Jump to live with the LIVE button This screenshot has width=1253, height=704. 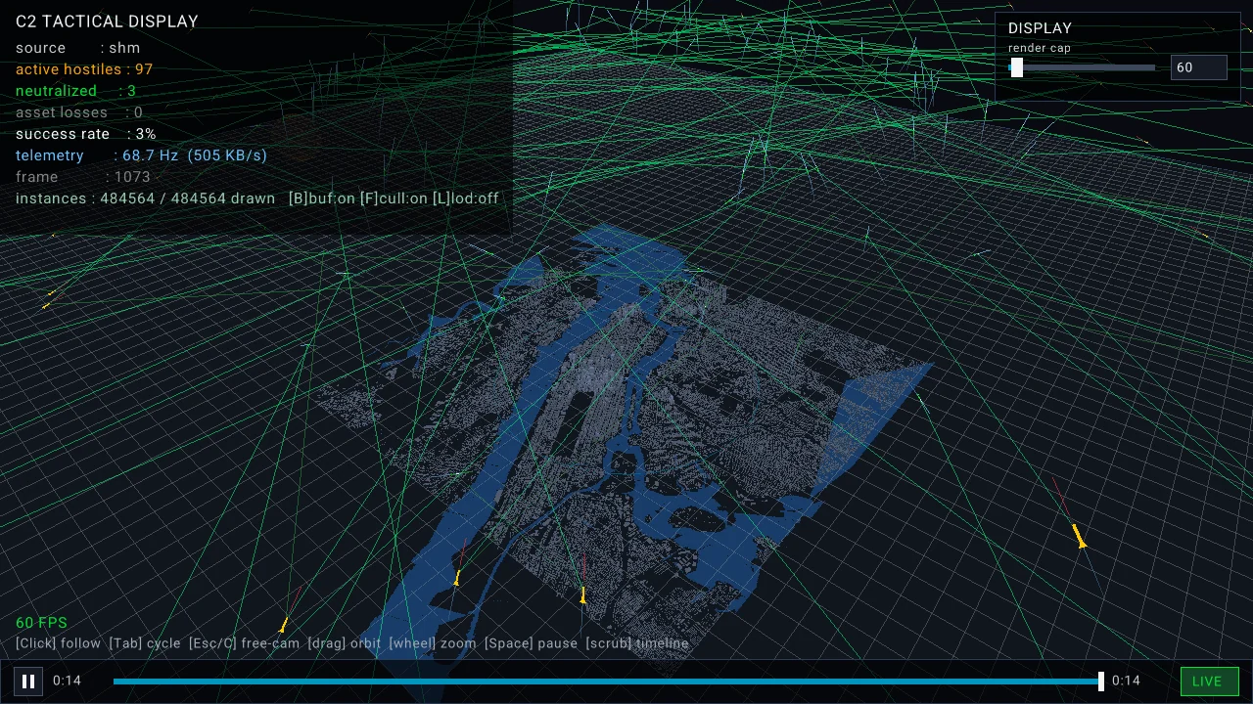click(1210, 682)
